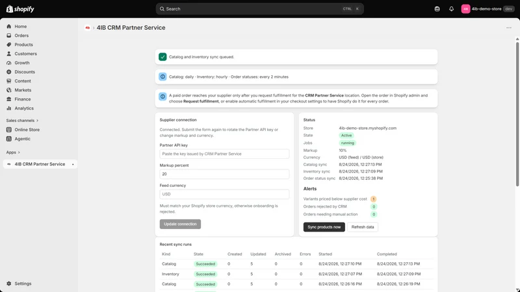Click the dev badge in top bar
The width and height of the screenshot is (520, 292).
tap(509, 9)
